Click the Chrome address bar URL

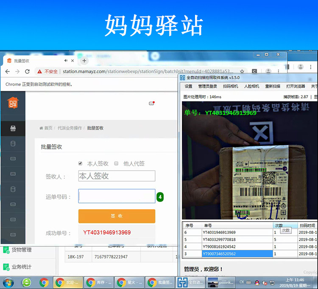click(148, 71)
